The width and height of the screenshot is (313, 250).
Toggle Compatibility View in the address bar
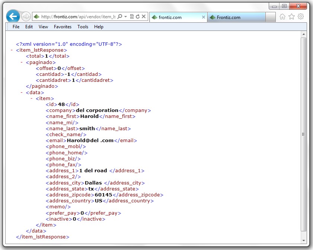tap(132, 16)
